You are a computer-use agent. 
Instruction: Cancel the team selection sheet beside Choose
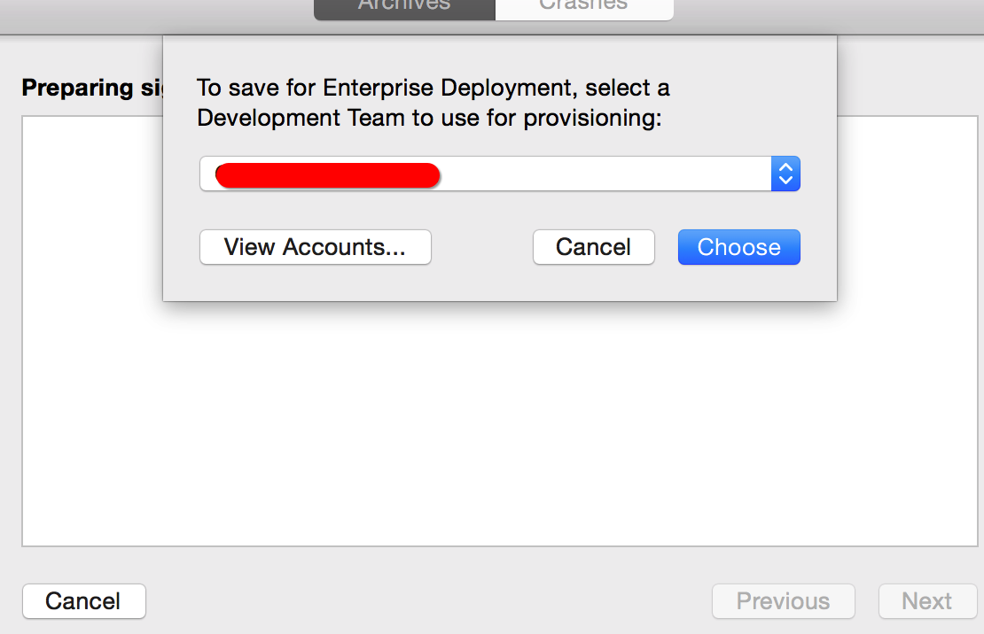(x=594, y=247)
